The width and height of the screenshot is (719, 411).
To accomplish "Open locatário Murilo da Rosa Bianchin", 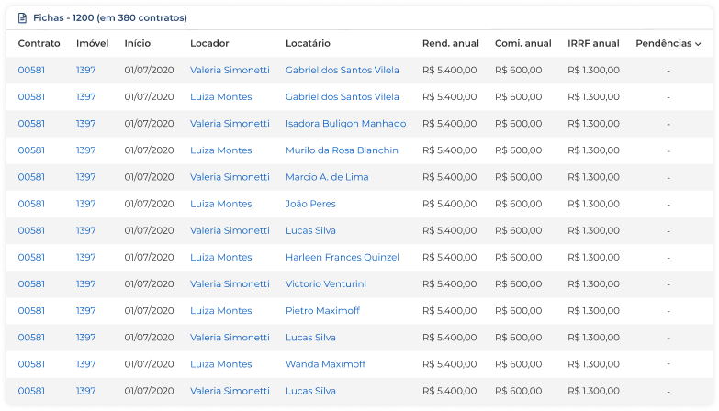I will [x=342, y=150].
